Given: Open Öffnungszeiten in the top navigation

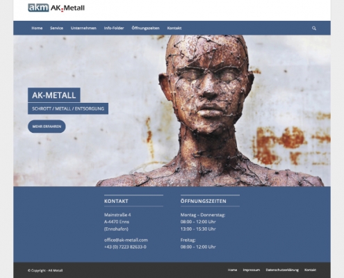Looking at the screenshot, I should 145,28.
